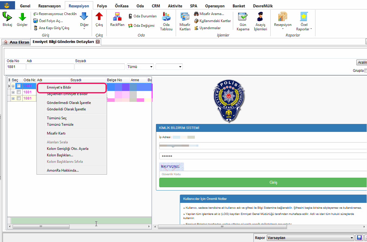The image size is (367, 242).
Task: Open Kolon Başlıkları... menu entry
Action: (x=72, y=155)
